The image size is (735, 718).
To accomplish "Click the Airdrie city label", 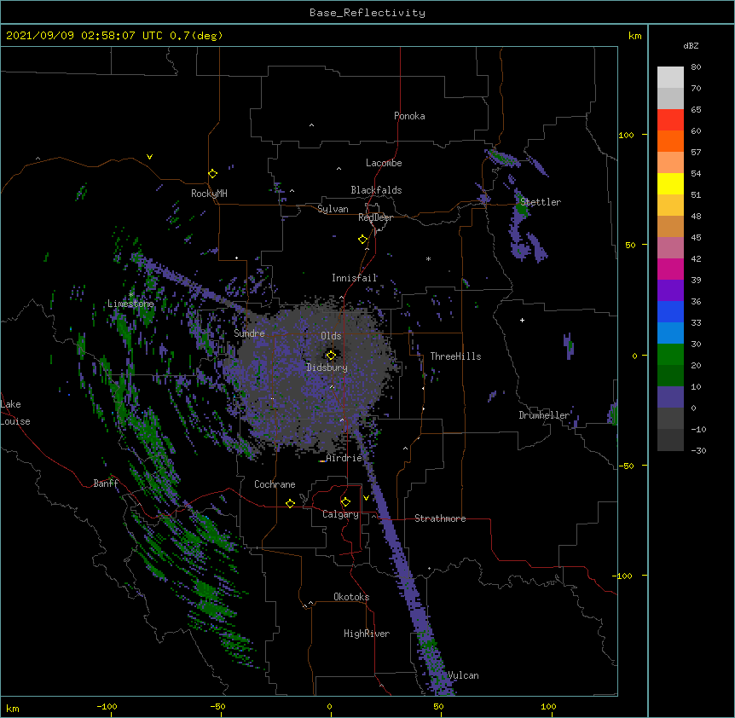I will coord(344,458).
